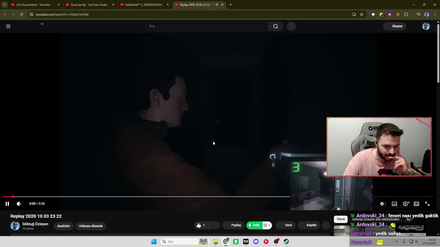Viewport: 440px width, 247px height.
Task: Click the YouTube search magnifier button
Action: 276,26
